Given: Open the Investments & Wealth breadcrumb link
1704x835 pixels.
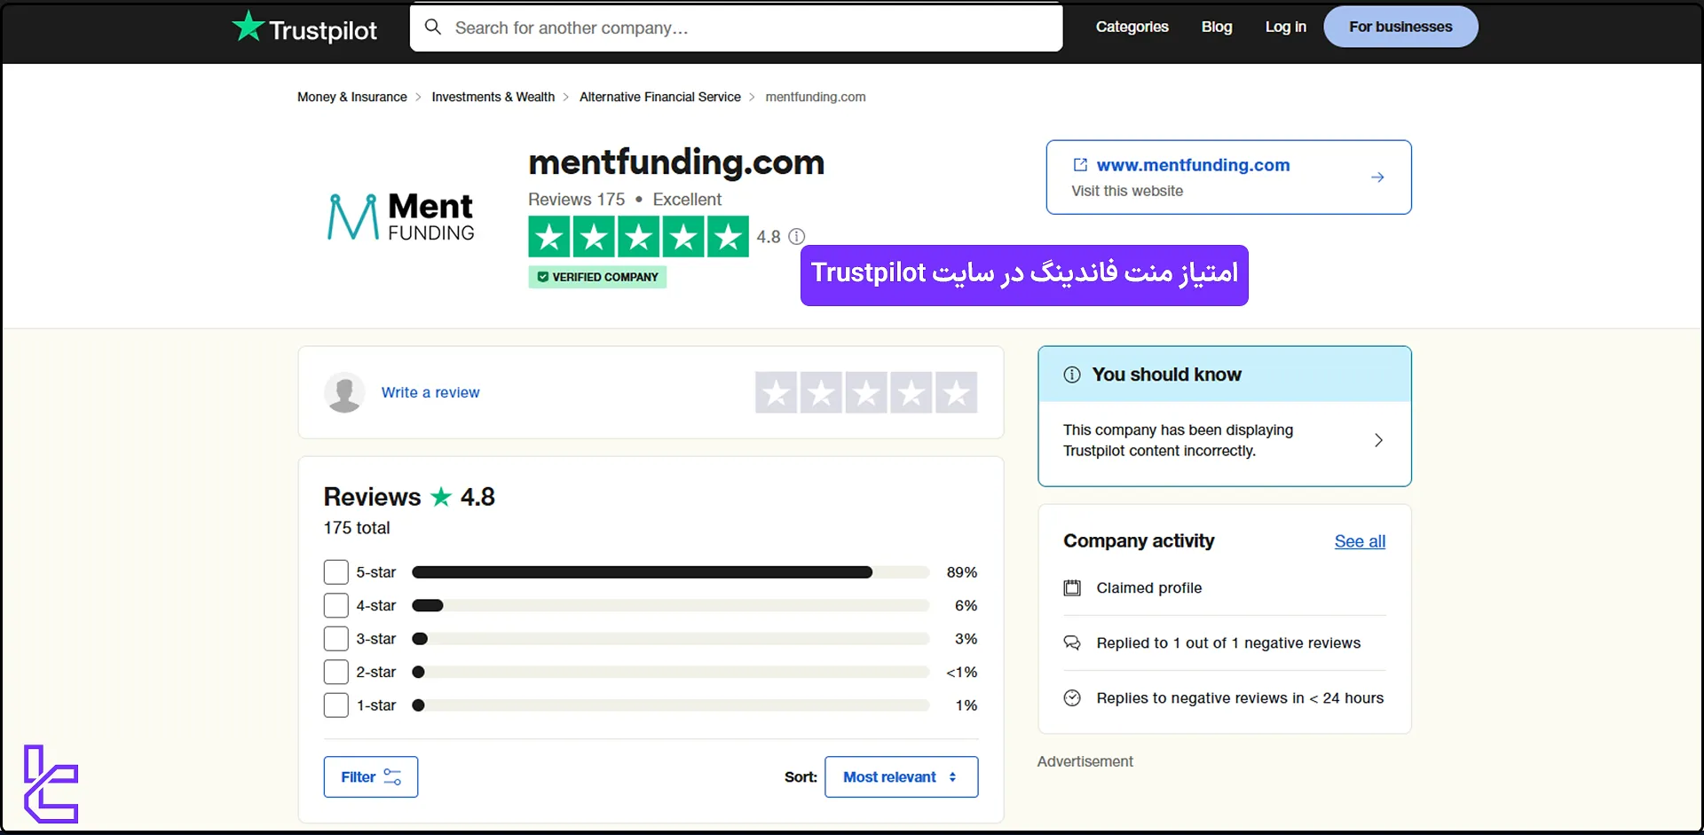Looking at the screenshot, I should coord(493,97).
